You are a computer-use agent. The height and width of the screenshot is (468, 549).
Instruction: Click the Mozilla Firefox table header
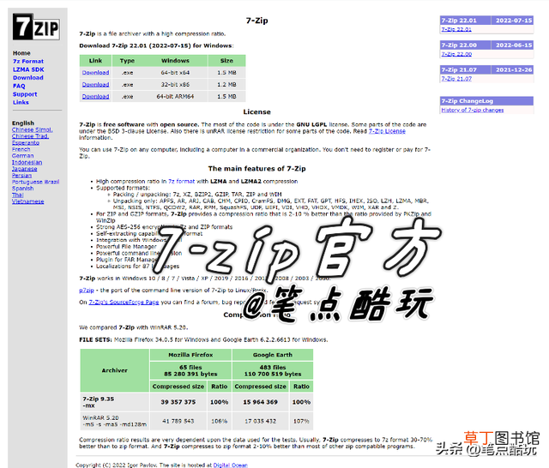[190, 355]
